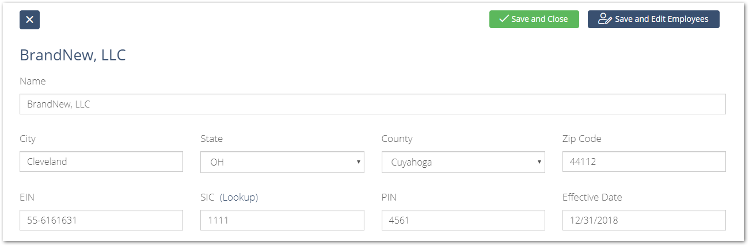This screenshot has height=246, width=749.
Task: Open the SIC Lookup link
Action: [239, 197]
